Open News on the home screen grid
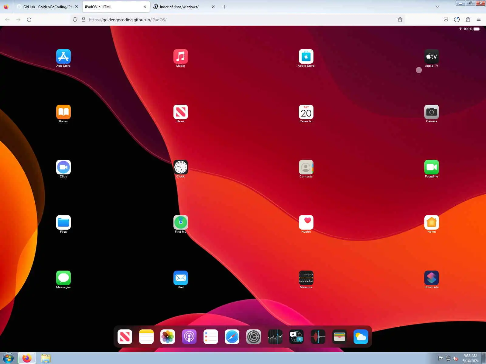The width and height of the screenshot is (486, 364). click(181, 112)
